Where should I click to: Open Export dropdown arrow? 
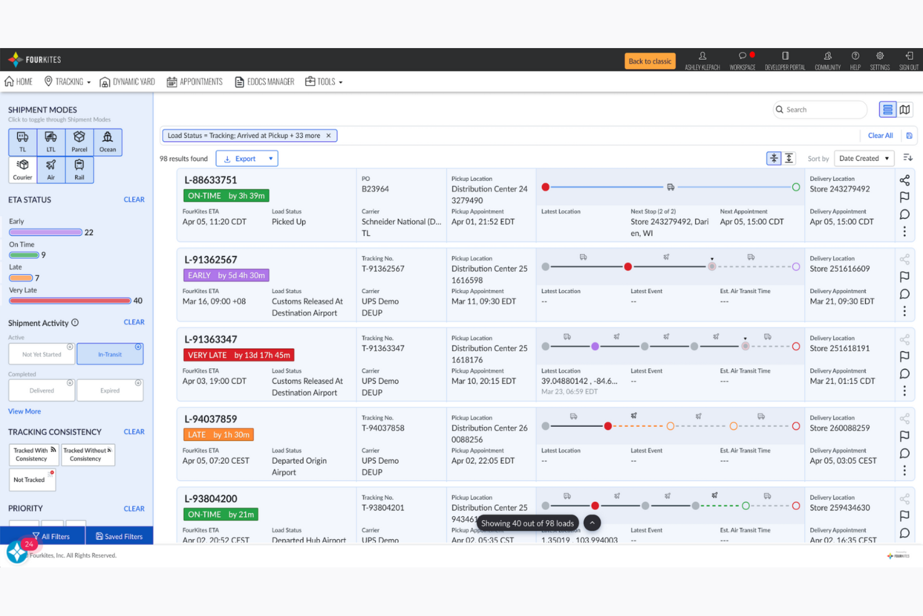pyautogui.click(x=271, y=159)
